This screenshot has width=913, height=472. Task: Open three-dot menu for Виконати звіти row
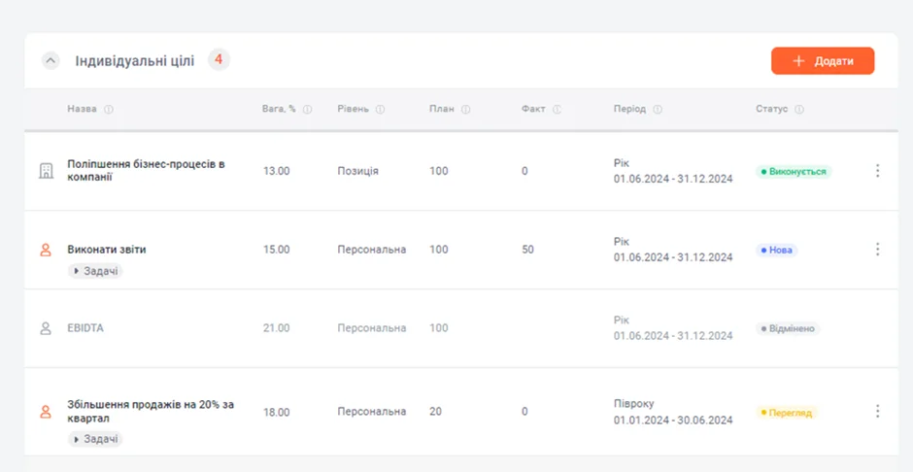coord(877,250)
